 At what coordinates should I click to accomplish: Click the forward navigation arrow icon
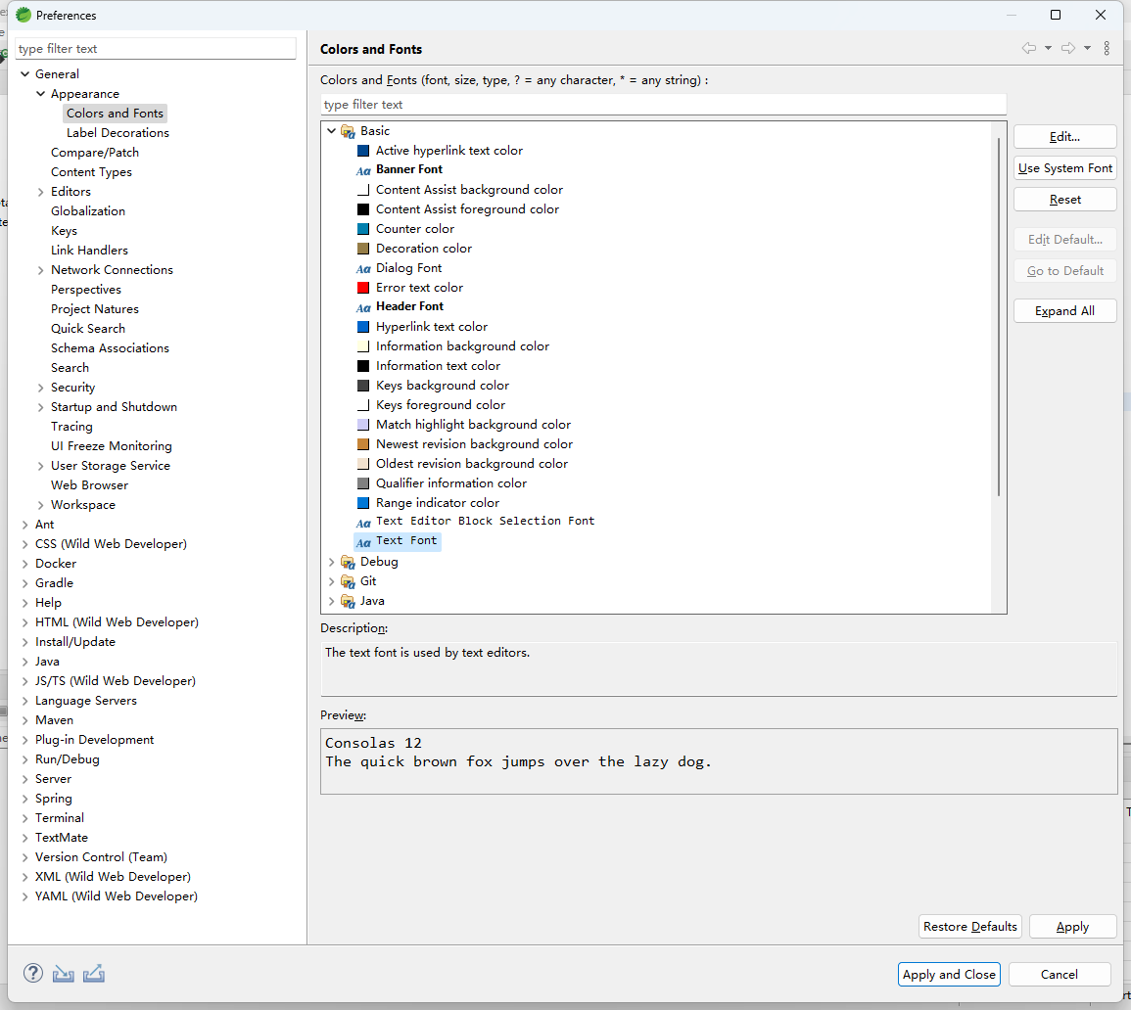pyautogui.click(x=1067, y=48)
